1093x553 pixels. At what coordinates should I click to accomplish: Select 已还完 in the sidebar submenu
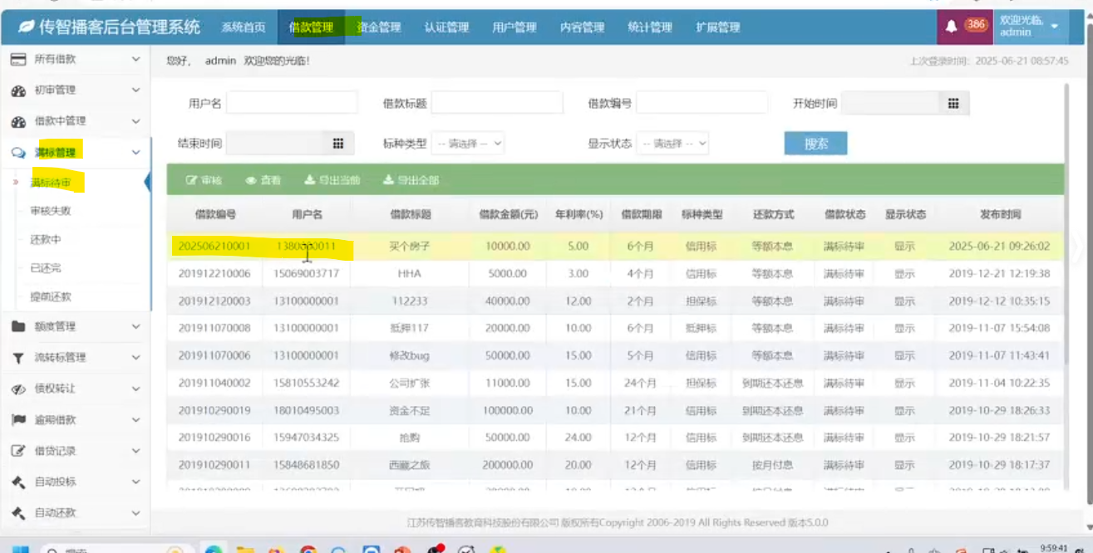(45, 268)
